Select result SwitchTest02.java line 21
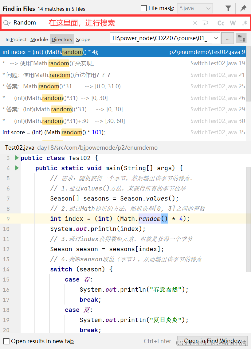This screenshot has height=349, width=251. tap(123, 75)
